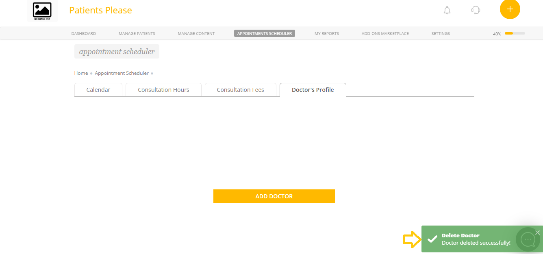Follow the Home breadcrumb link
This screenshot has height=254, width=543.
pyautogui.click(x=81, y=73)
